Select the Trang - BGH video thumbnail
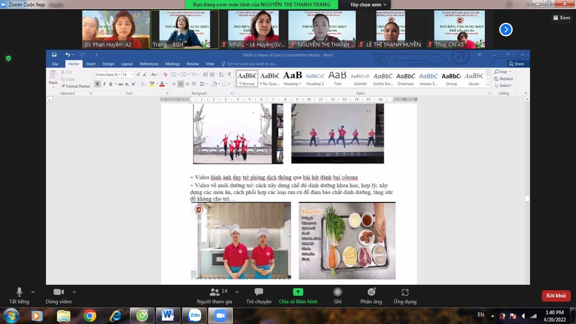Viewport: 576px width, 324px height. tap(184, 29)
